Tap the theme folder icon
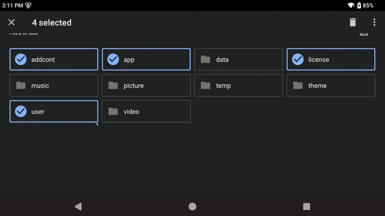This screenshot has width=385, height=216. click(x=298, y=85)
